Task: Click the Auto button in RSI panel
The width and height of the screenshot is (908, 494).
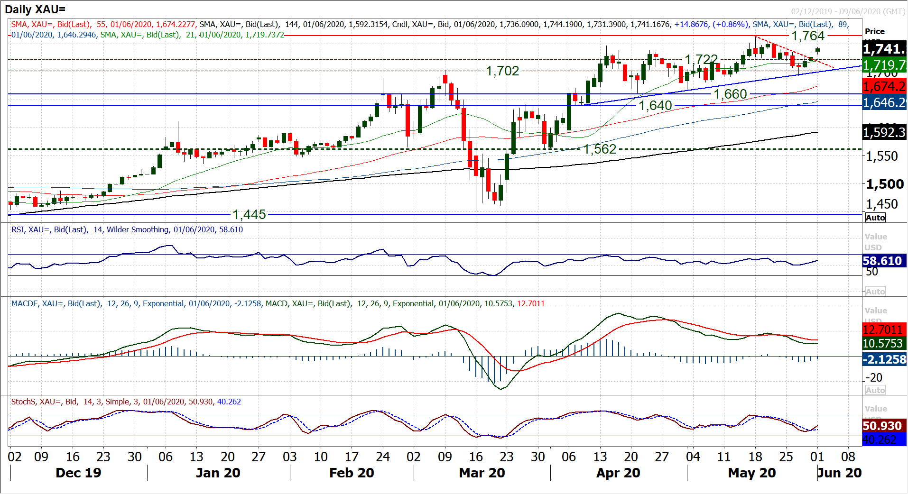Action: point(875,292)
